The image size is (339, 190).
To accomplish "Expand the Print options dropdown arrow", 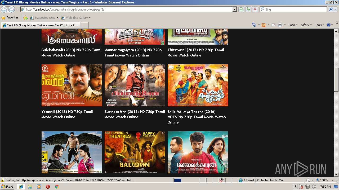I will [285, 25].
